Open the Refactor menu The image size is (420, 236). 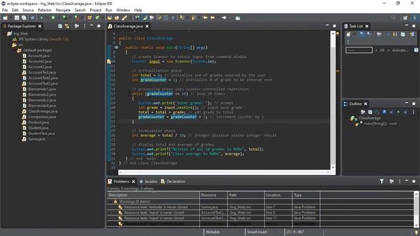click(45, 10)
